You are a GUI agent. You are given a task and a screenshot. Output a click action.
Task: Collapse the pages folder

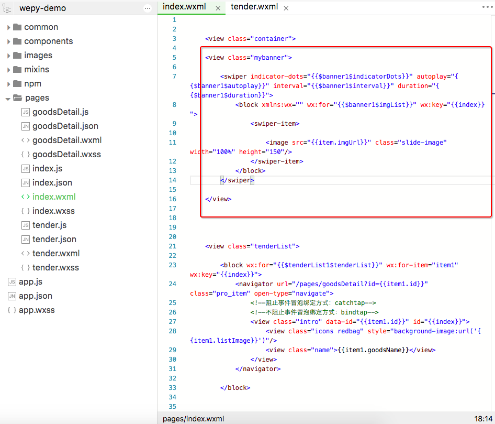pyautogui.click(x=9, y=97)
